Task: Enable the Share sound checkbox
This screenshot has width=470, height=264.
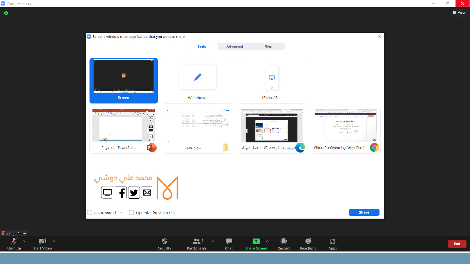Action: coord(90,213)
